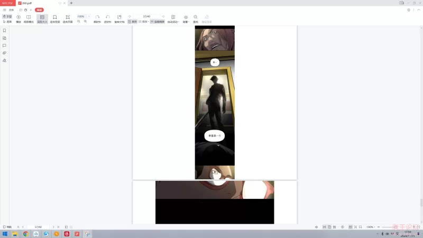423x238 pixels.
Task: Open Windows Start menu
Action: 5,234
